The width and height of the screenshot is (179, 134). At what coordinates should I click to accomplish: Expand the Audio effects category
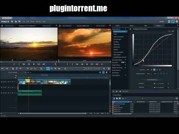125,65
